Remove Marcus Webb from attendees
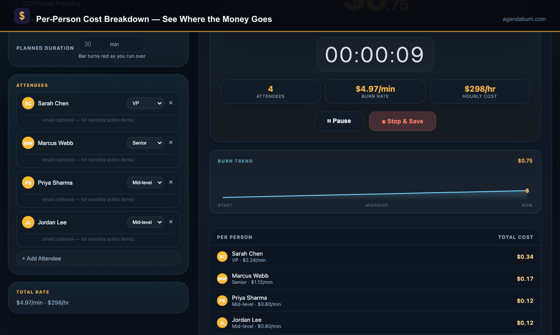 click(x=171, y=143)
